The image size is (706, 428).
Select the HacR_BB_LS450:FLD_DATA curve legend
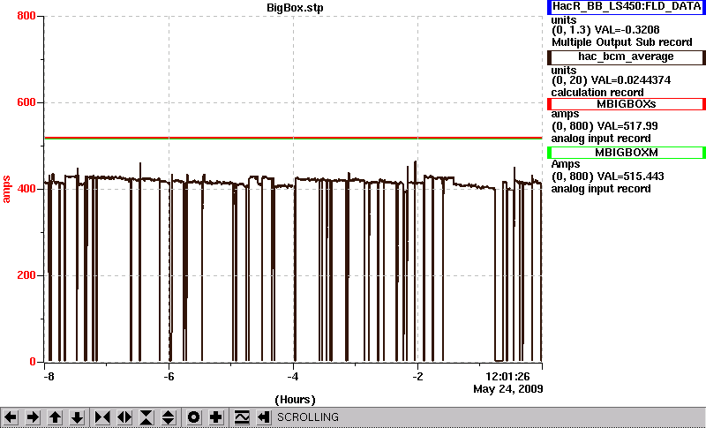pos(627,7)
